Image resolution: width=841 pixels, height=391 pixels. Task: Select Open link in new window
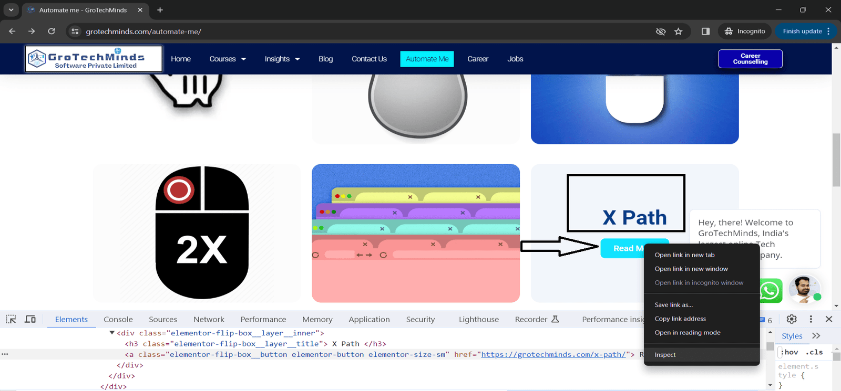tap(702, 269)
